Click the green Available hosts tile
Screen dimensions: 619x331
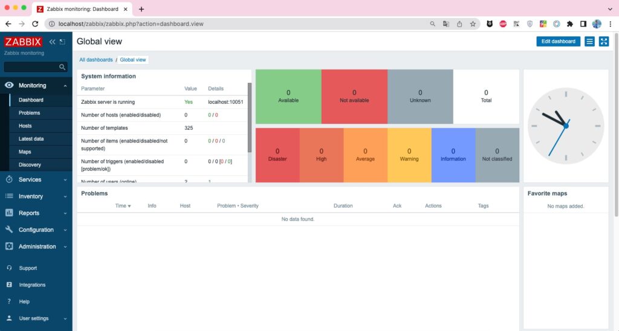coord(288,97)
